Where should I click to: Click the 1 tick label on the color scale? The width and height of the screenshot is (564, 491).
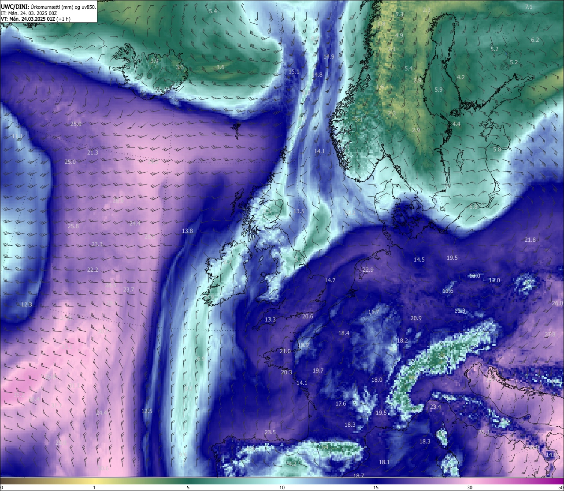click(94, 487)
